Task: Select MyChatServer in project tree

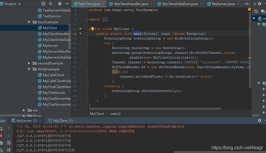Action: point(51,93)
